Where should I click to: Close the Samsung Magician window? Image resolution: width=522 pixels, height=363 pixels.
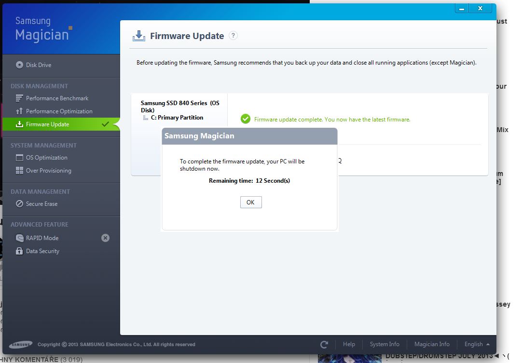(x=480, y=8)
